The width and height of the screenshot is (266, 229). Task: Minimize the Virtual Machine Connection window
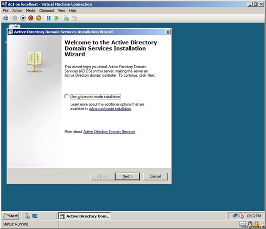(x=250, y=4)
